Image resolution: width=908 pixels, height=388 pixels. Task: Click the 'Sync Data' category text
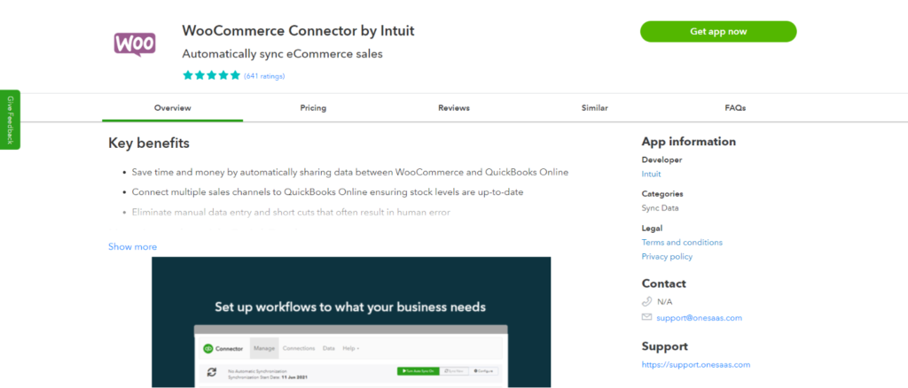[x=660, y=208]
